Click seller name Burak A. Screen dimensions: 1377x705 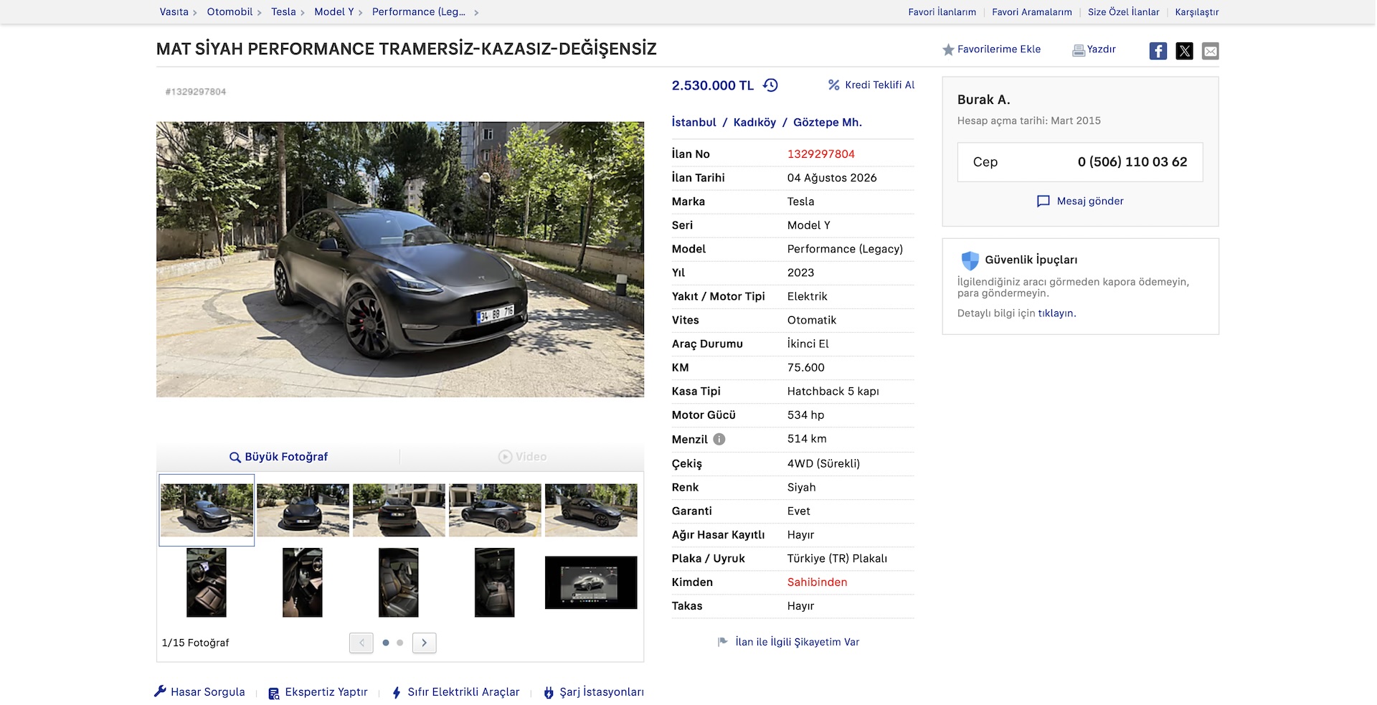(983, 100)
